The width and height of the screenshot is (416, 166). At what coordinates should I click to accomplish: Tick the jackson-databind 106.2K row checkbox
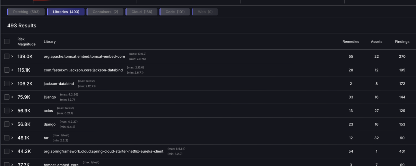[7, 83]
